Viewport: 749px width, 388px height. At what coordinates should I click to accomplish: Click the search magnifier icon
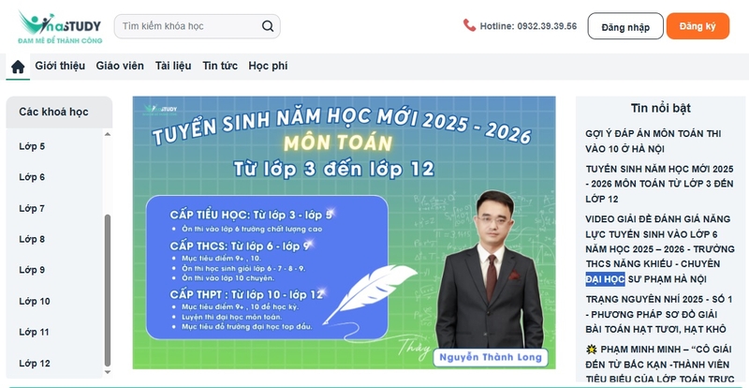tap(268, 26)
